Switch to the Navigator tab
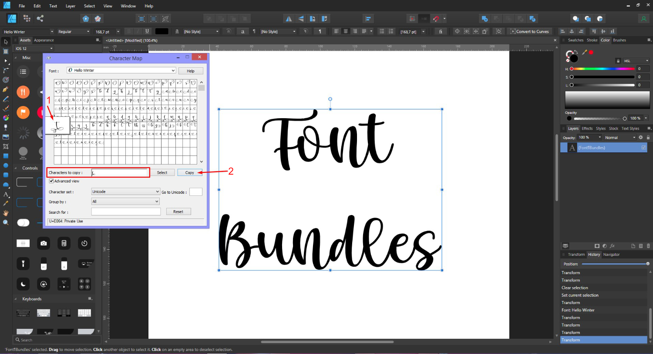The height and width of the screenshot is (354, 653). click(611, 255)
